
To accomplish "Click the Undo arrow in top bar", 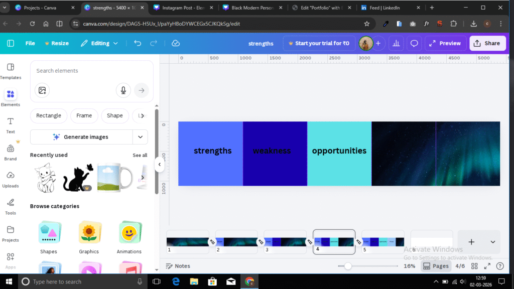I will [x=138, y=43].
